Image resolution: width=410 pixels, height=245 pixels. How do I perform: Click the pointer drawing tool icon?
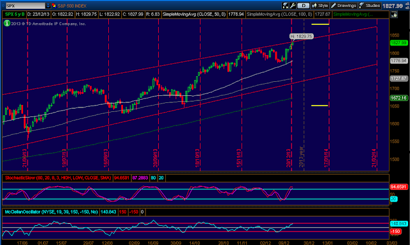point(394,15)
